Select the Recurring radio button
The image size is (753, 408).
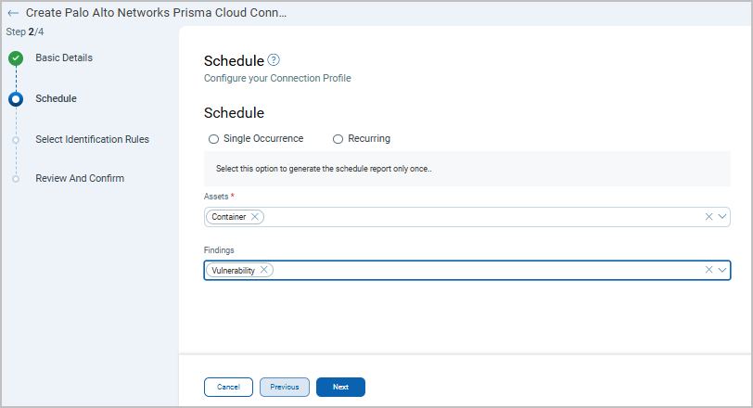pyautogui.click(x=338, y=139)
